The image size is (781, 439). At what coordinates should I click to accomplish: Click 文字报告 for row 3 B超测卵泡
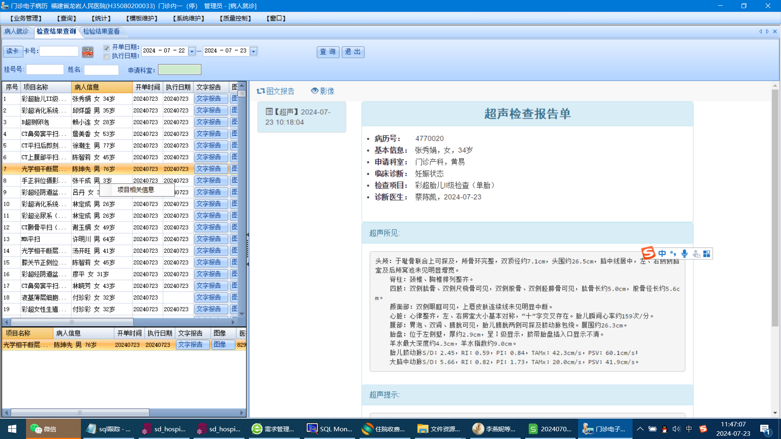(210, 122)
